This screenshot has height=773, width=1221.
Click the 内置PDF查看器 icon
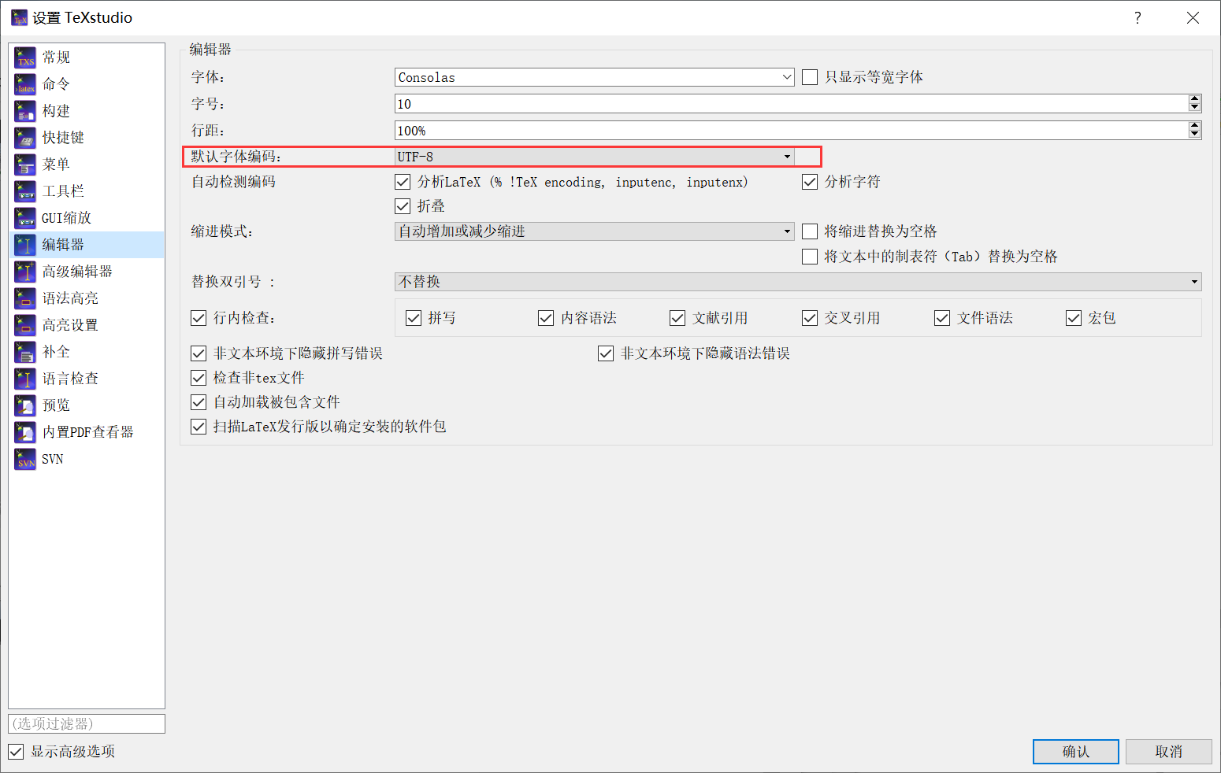tap(25, 432)
